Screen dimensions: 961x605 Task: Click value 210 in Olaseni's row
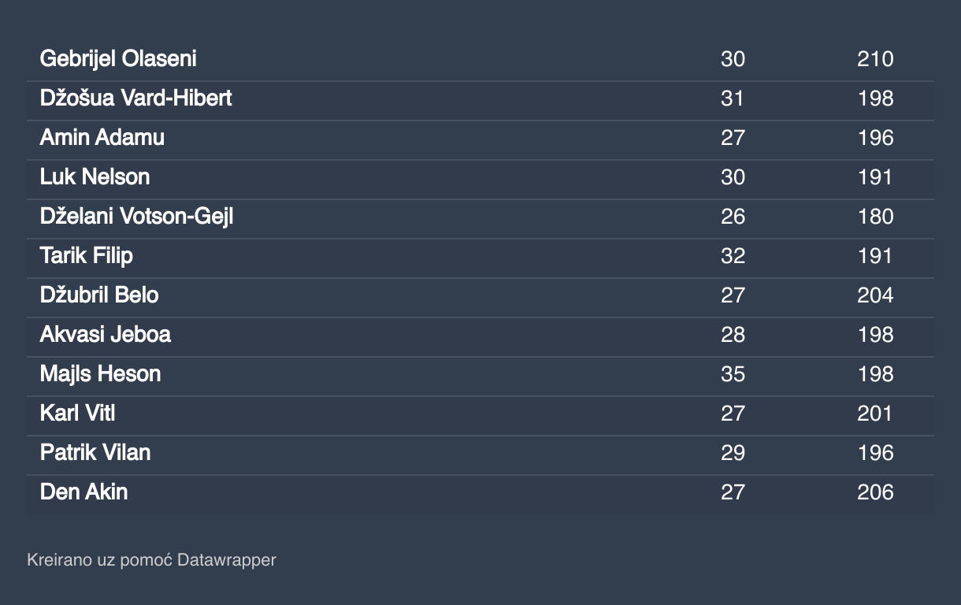[x=875, y=59]
